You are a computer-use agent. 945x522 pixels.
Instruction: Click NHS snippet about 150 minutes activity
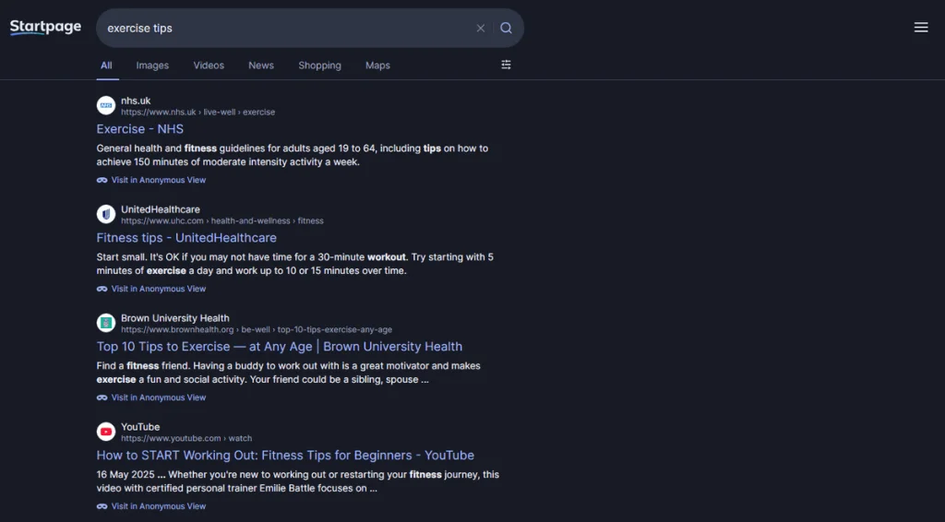coord(293,155)
